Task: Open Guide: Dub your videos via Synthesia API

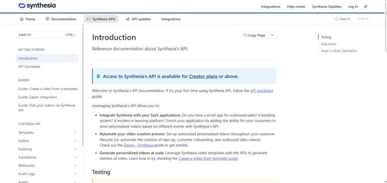Action: tap(47, 108)
